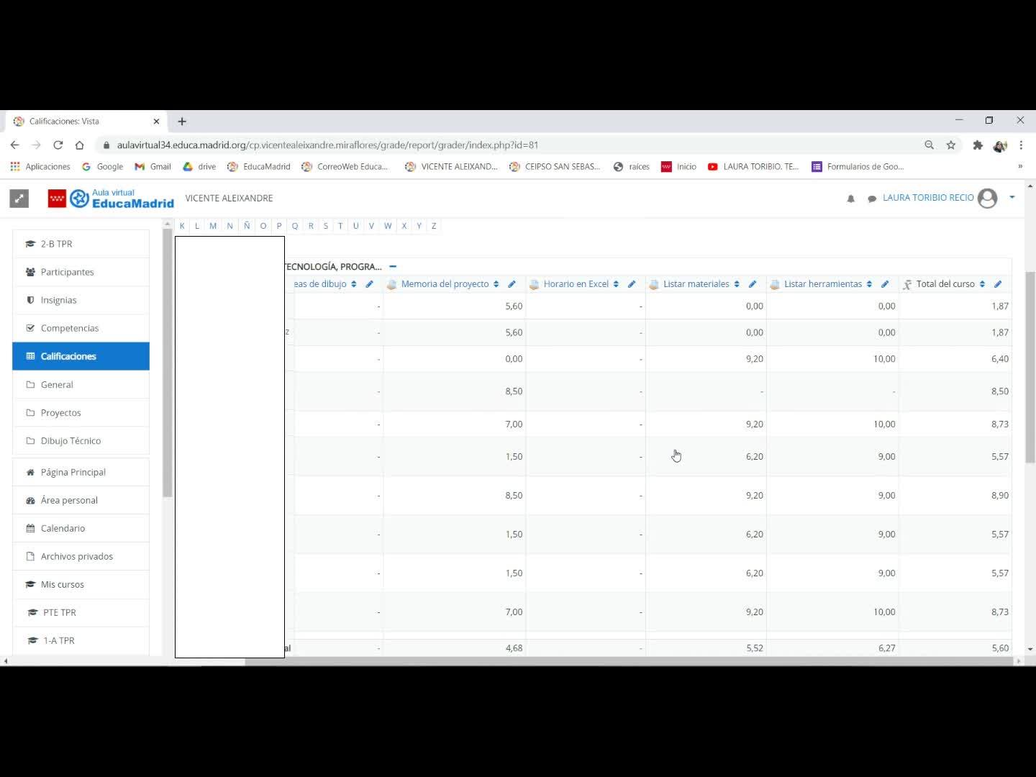Open LAURA TORIBIO RECIO profile link
1036x777 pixels.
[928, 198]
